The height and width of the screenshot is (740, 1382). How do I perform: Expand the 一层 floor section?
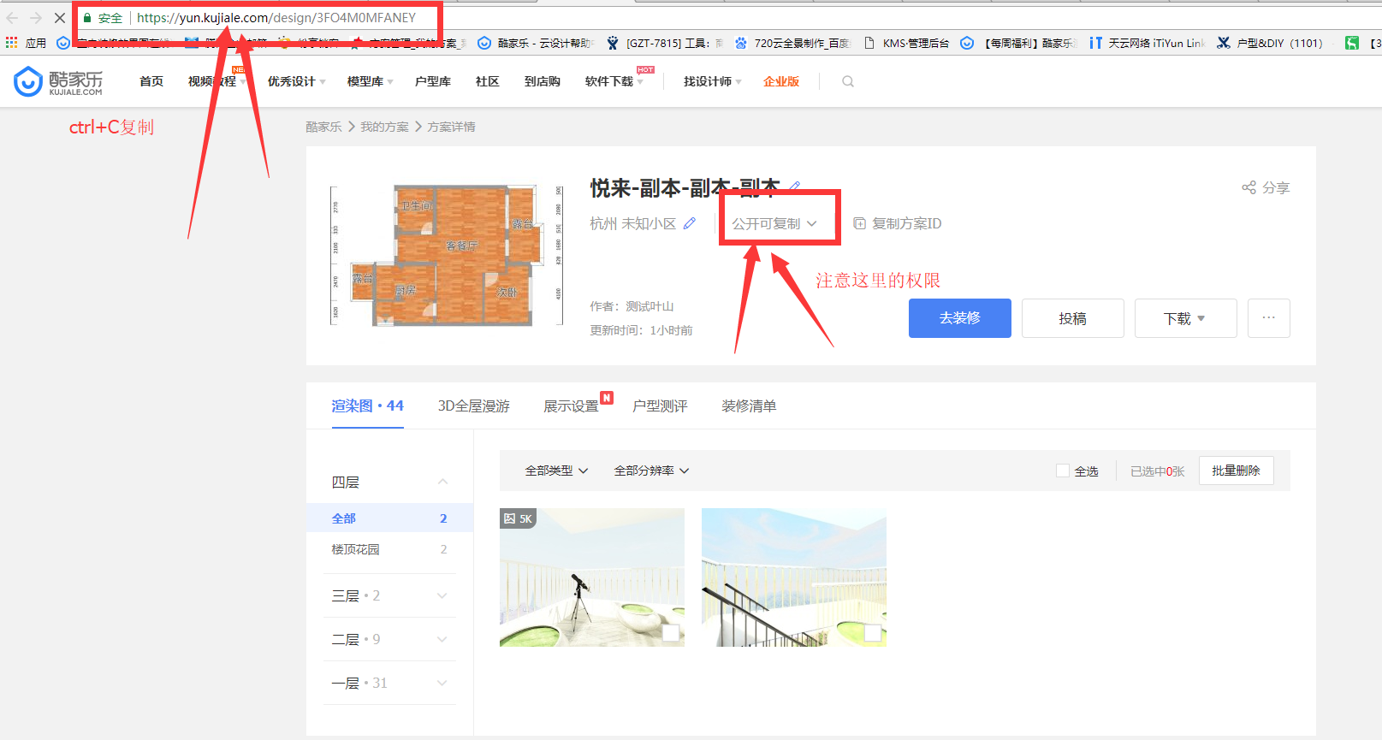442,683
